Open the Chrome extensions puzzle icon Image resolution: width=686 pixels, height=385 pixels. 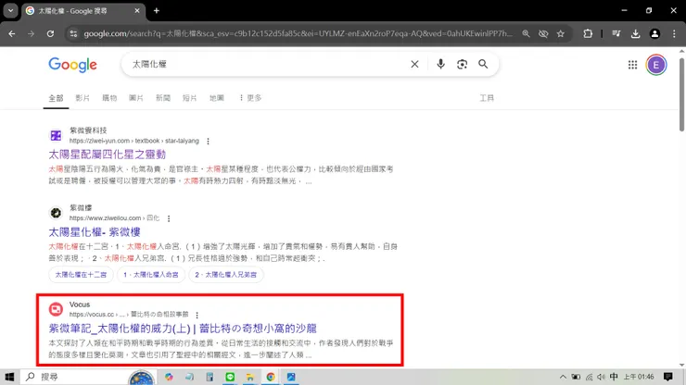pyautogui.click(x=588, y=33)
